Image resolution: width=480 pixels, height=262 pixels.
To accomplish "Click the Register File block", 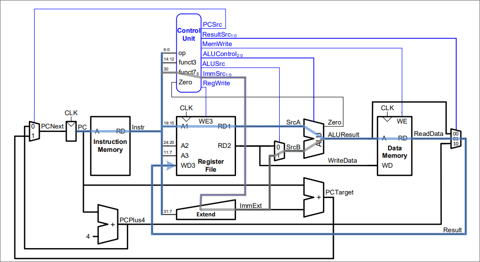I will tap(206, 146).
